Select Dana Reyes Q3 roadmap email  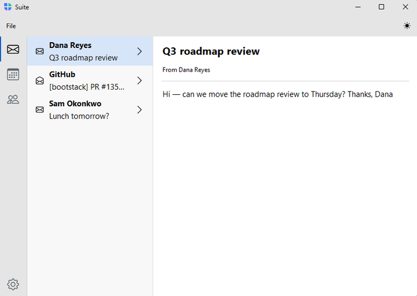[x=90, y=51]
